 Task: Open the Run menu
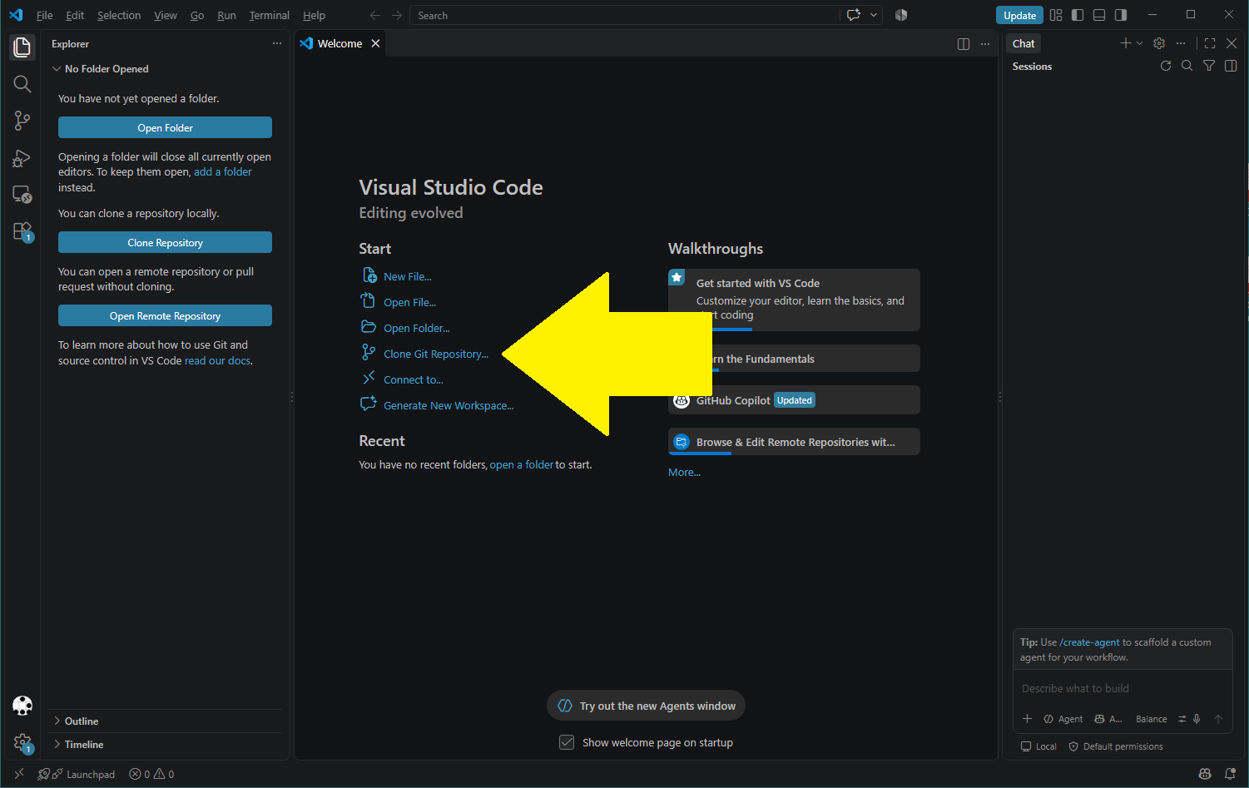226,15
